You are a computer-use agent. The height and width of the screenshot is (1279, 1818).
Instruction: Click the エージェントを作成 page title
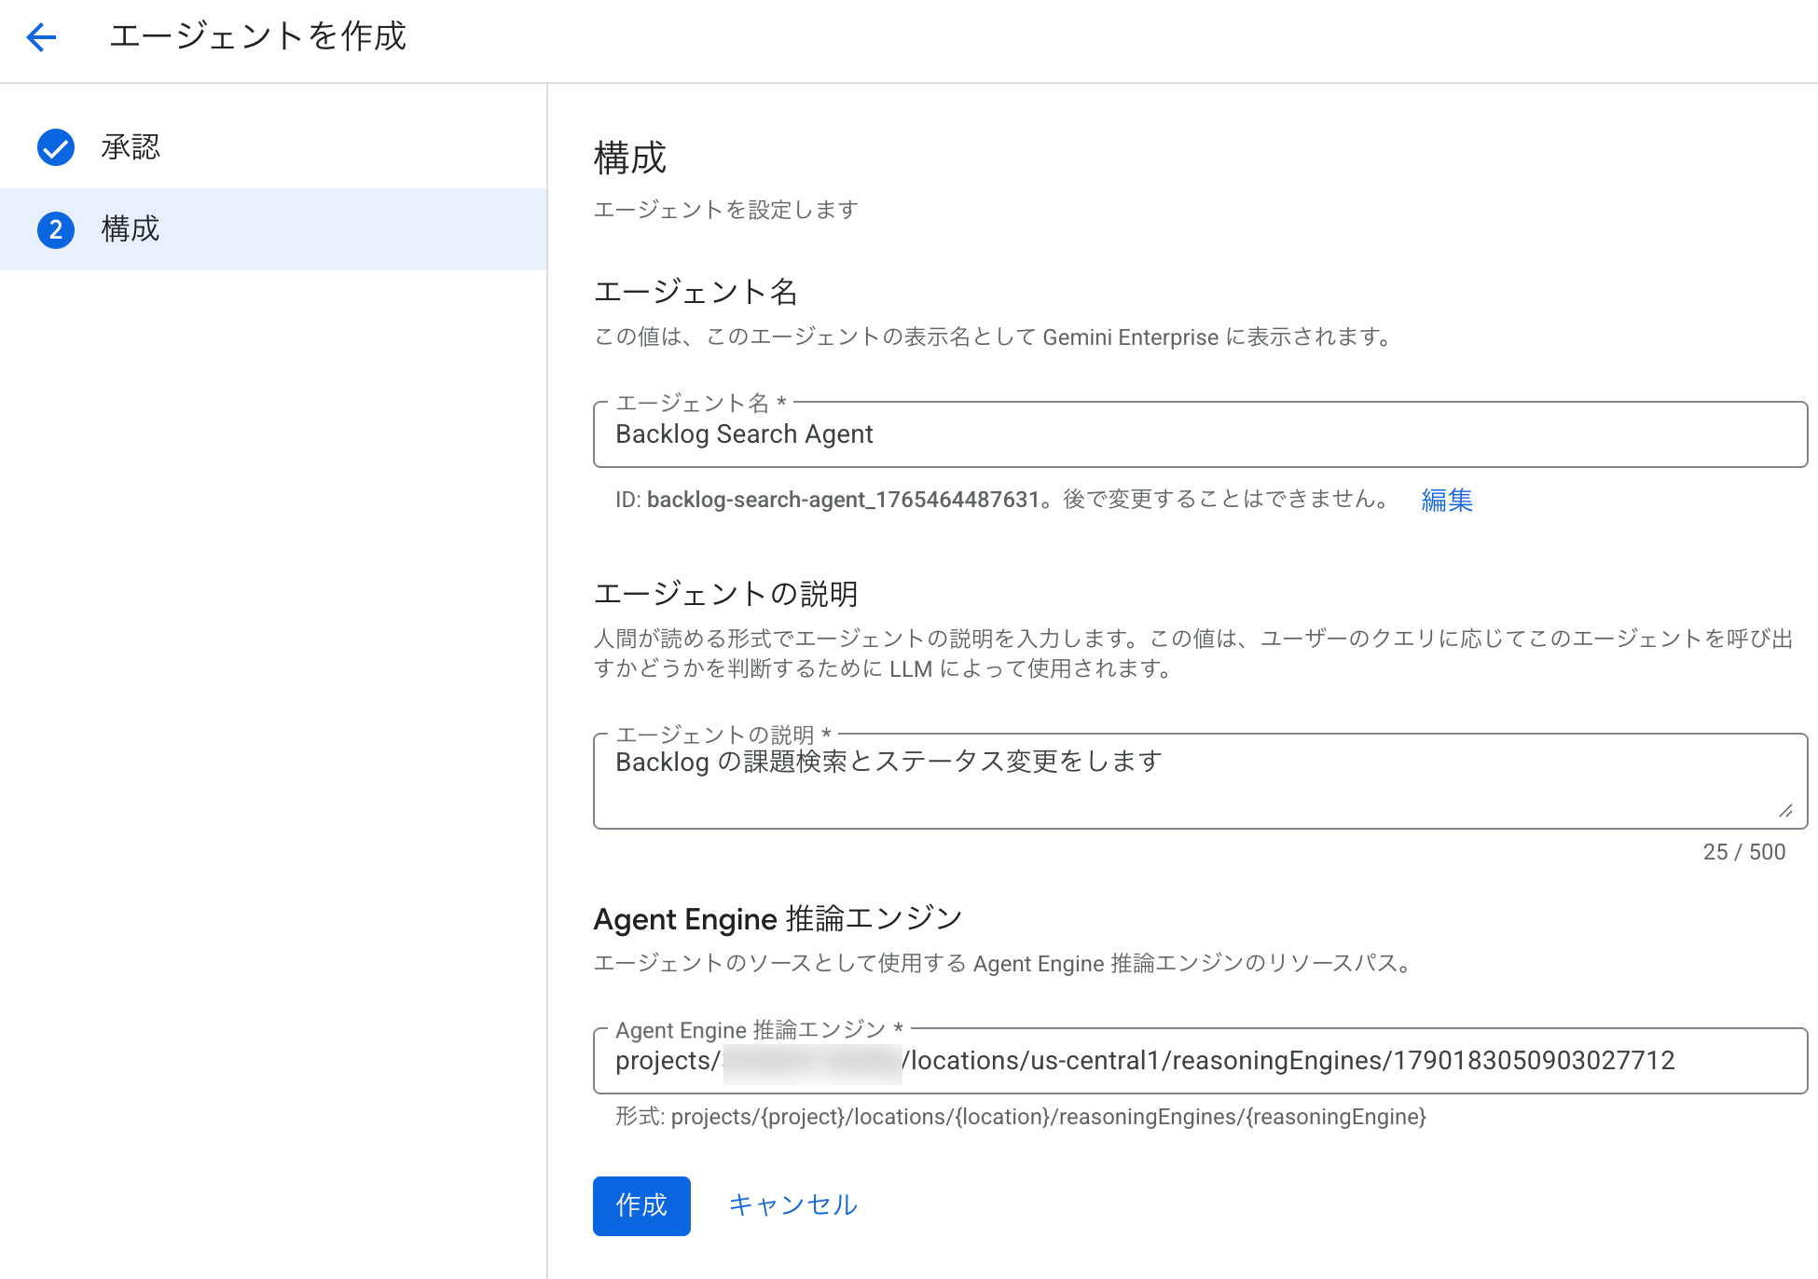258,37
